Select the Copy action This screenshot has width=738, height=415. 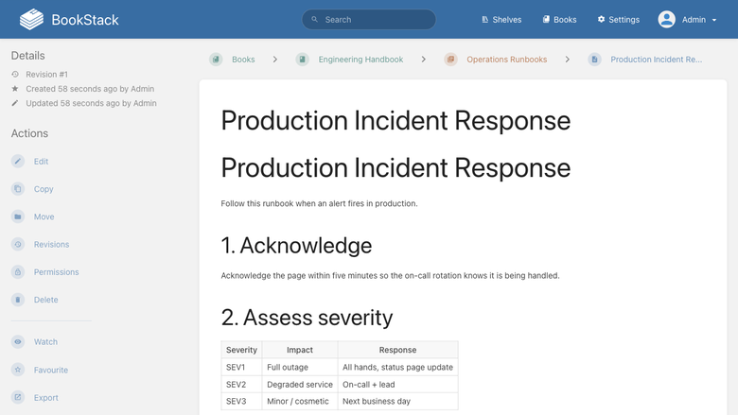(44, 189)
